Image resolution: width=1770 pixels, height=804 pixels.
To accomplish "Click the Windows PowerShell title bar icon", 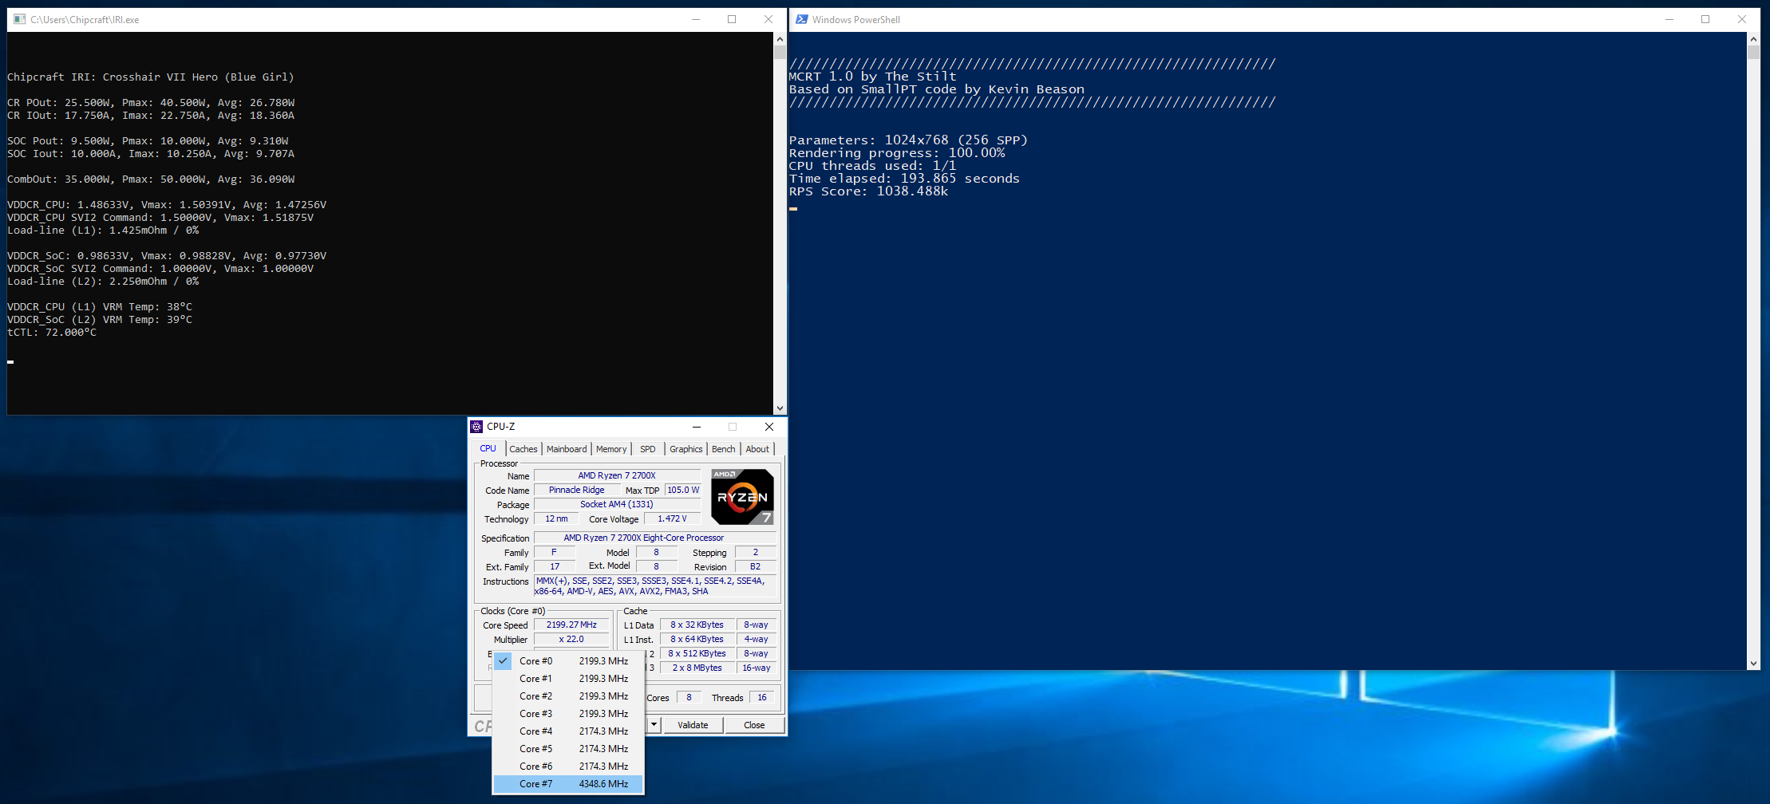I will 801,19.
